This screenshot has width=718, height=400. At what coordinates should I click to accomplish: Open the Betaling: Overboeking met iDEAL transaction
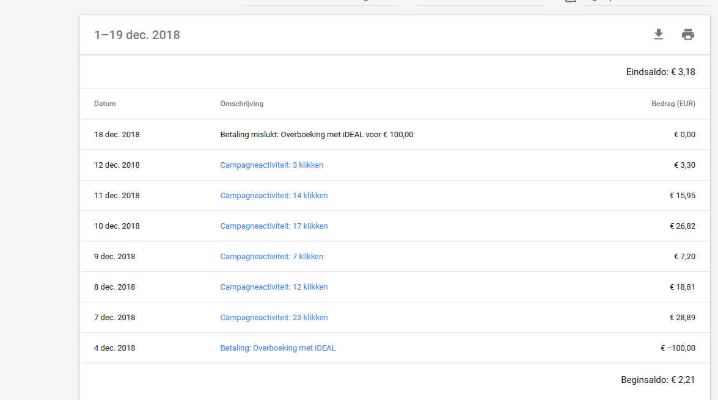pyautogui.click(x=277, y=348)
